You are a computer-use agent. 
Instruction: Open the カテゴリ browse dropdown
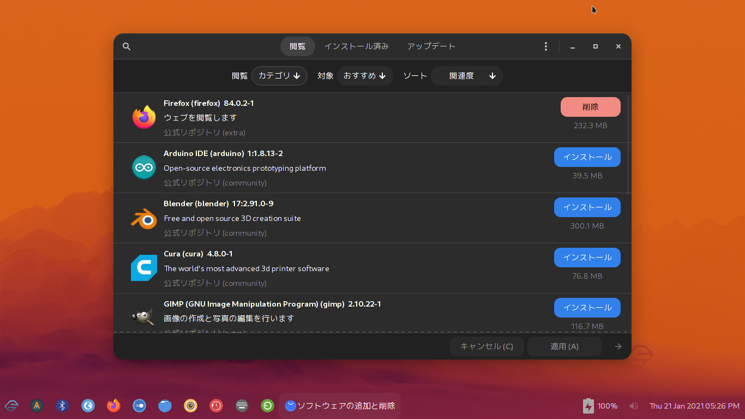tap(279, 76)
